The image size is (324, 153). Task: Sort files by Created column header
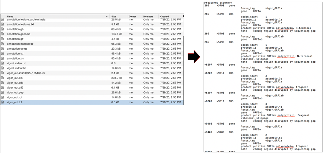click(x=164, y=16)
